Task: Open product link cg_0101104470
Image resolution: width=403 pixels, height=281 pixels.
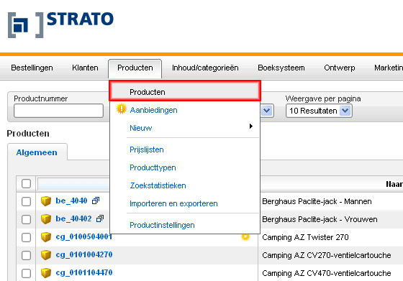Action: pyautogui.click(x=84, y=272)
